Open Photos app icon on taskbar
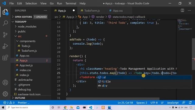Viewport: 195px width, 110px height. coord(109,107)
